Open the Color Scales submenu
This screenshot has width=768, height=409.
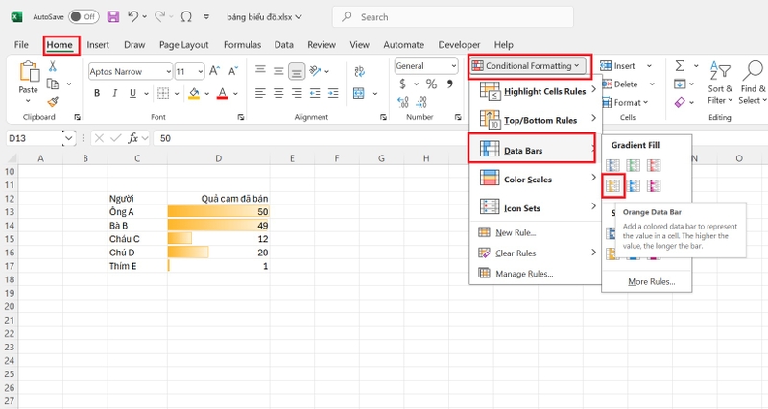[x=535, y=180]
